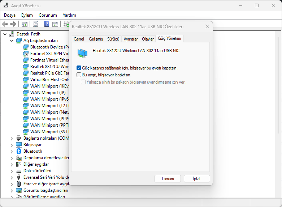Viewport: 282px width, 207px height.
Task: Open the Eylem menu
Action: [x=27, y=15]
